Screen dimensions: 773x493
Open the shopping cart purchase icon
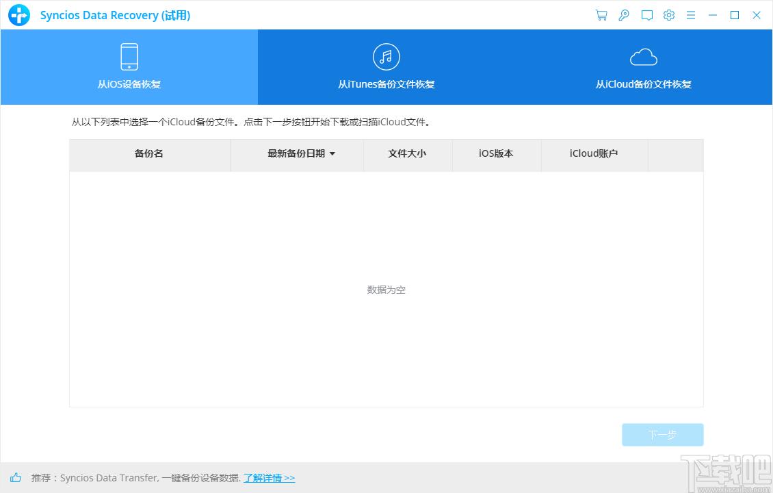(601, 15)
